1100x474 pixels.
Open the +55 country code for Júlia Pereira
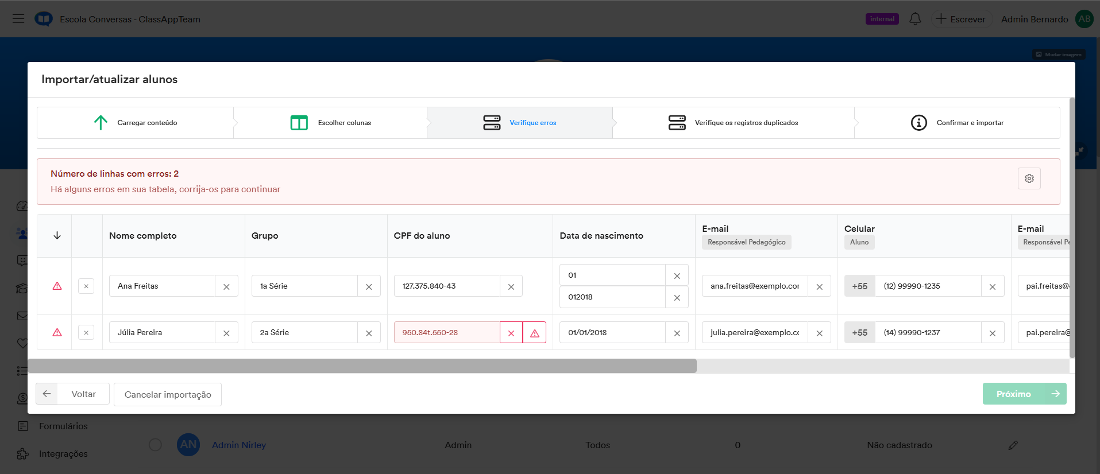(859, 332)
